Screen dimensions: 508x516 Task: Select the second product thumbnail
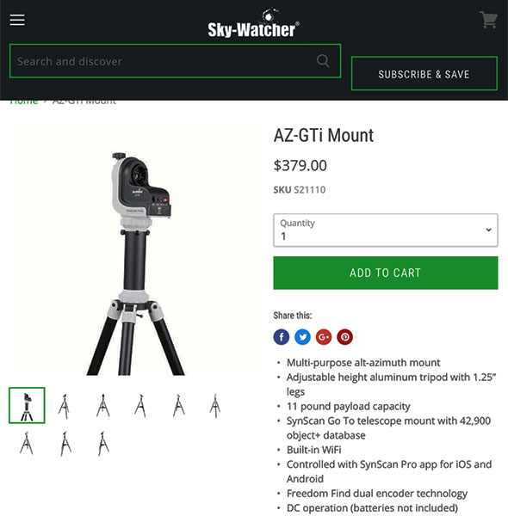coord(65,406)
